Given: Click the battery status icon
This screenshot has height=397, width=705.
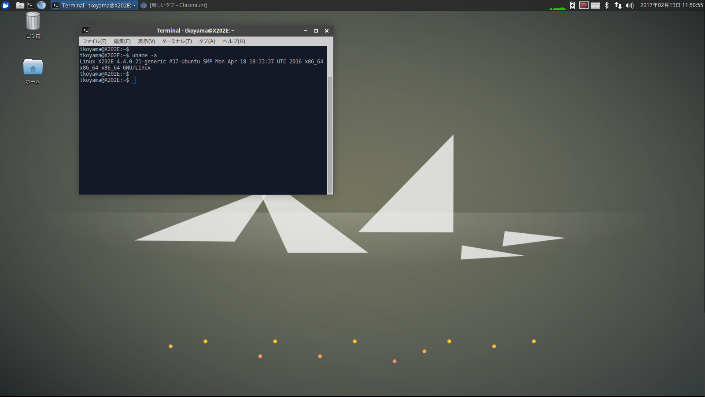Looking at the screenshot, I should coord(572,5).
